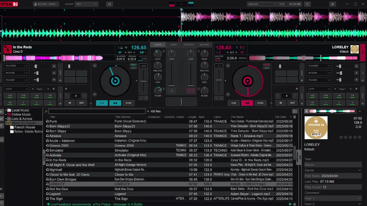This screenshot has height=206, width=367.
Task: Switch mixer to the VIDEO tab
Action: point(173,45)
